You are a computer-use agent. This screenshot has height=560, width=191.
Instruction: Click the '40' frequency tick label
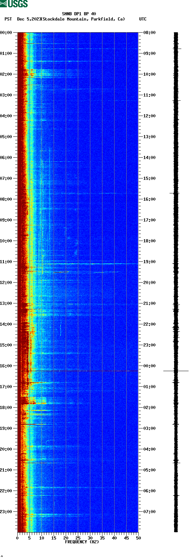click(x=114, y=538)
